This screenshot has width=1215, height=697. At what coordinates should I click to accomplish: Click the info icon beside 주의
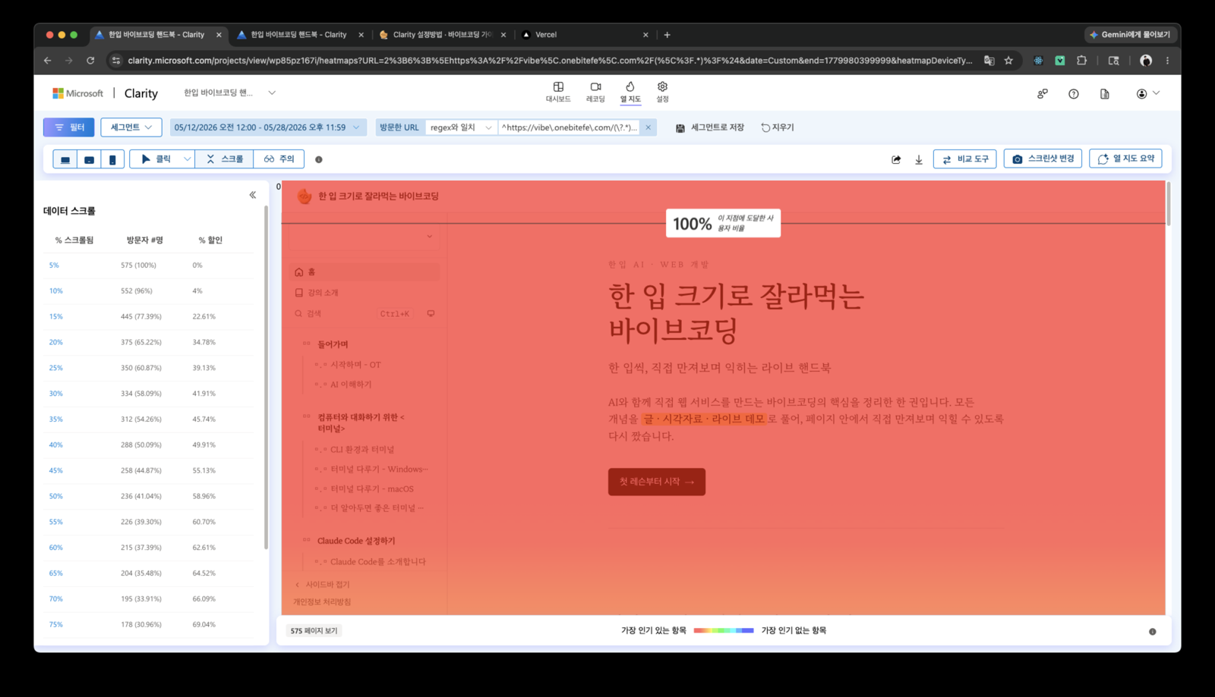[x=319, y=159]
